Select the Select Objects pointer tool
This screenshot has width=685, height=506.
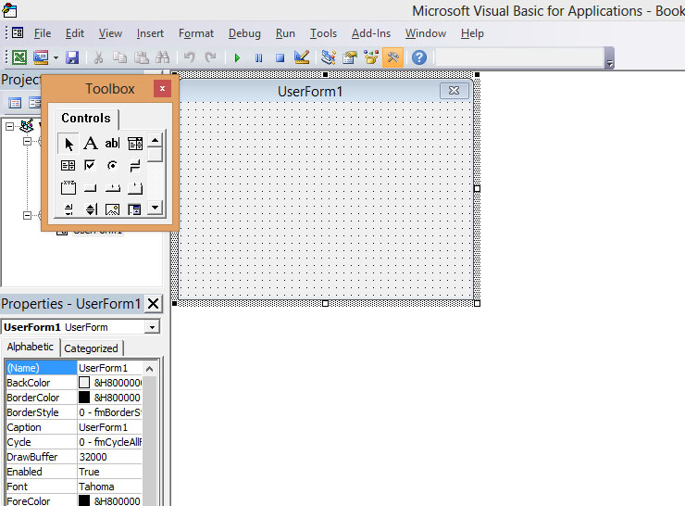pos(68,144)
